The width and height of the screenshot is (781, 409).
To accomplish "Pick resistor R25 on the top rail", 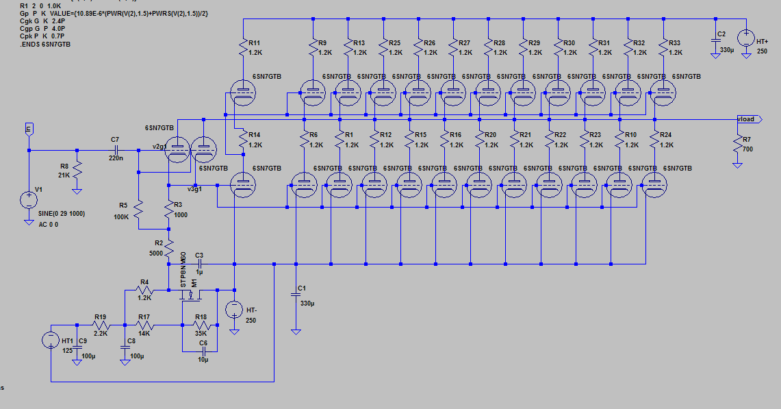I will tap(383, 47).
